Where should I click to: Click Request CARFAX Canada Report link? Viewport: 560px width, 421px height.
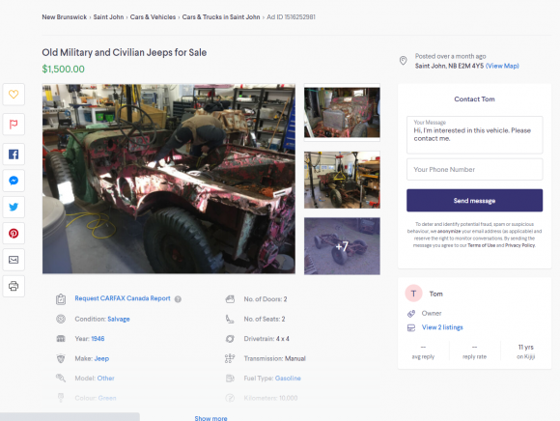click(x=123, y=298)
